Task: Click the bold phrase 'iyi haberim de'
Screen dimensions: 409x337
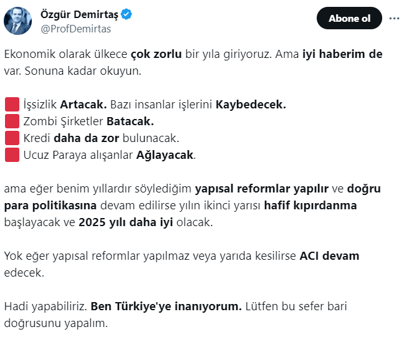Action: (342, 54)
